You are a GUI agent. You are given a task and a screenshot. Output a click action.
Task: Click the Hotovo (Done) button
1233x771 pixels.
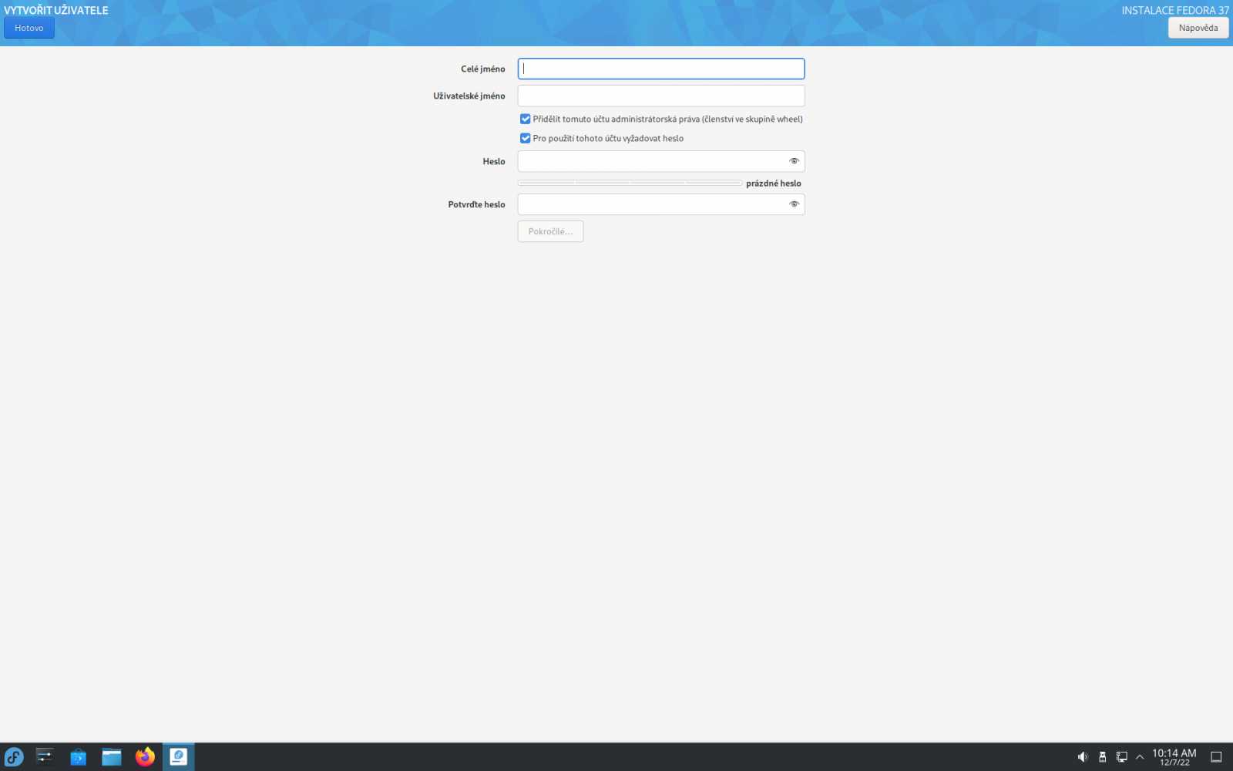tap(29, 28)
